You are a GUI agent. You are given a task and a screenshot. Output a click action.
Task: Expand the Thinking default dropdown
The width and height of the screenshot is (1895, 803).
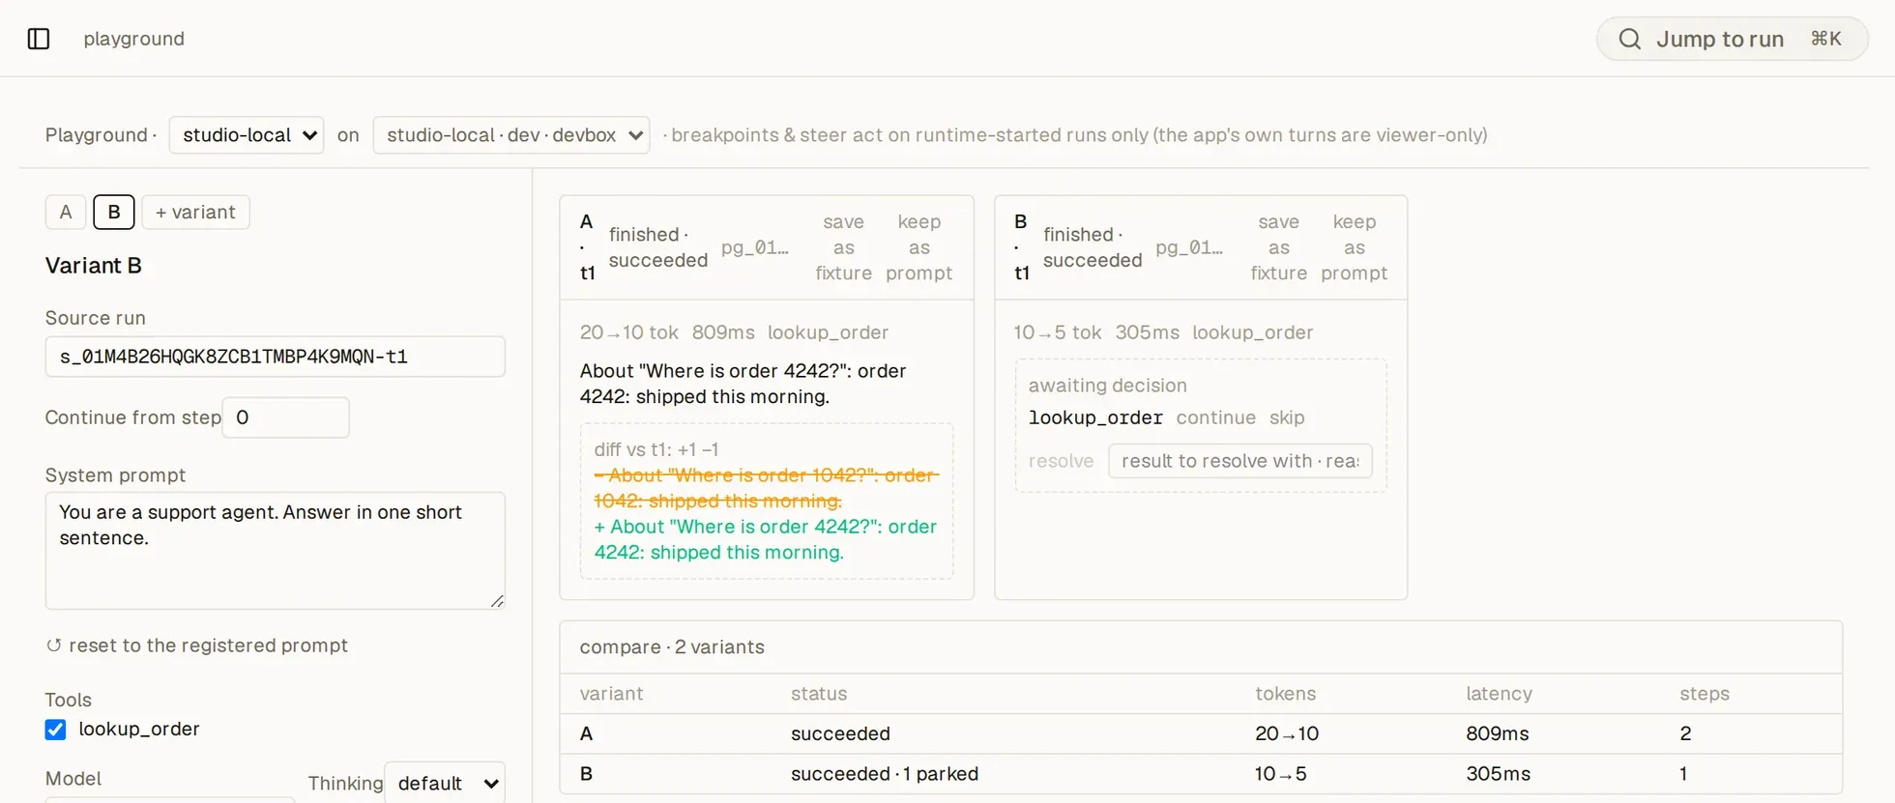click(445, 783)
